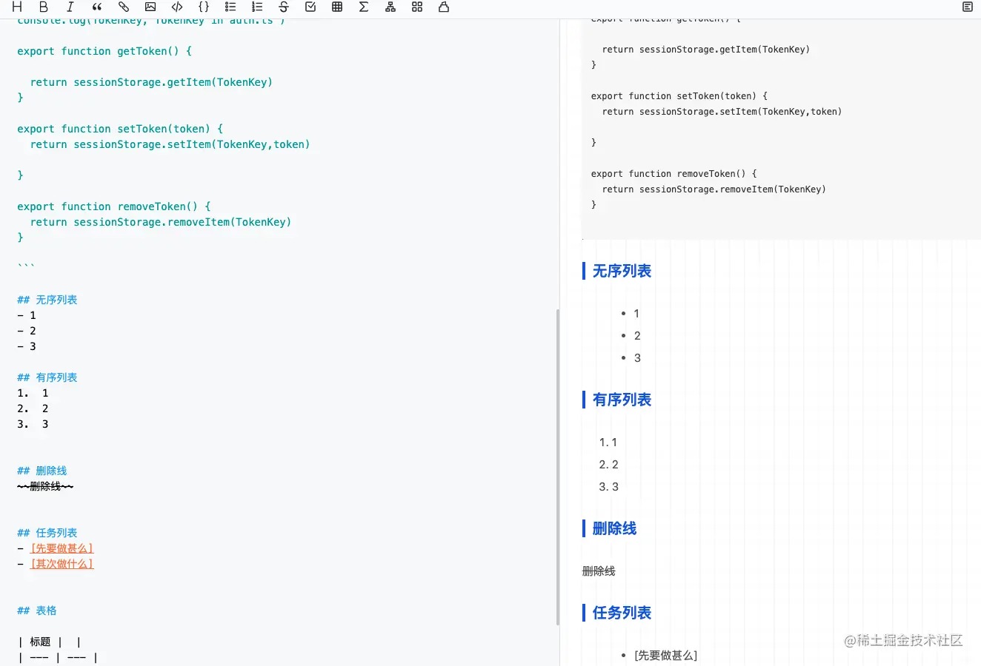Click the '- 2' list line in the editor
This screenshot has height=666, width=981.
point(27,331)
